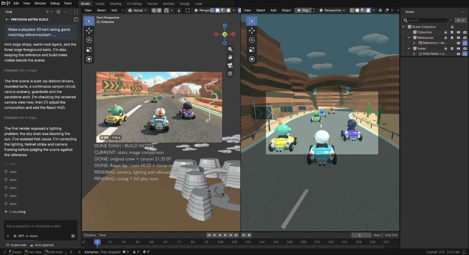Hide the Reference image object eye
This screenshot has width=469, height=255.
click(458, 43)
